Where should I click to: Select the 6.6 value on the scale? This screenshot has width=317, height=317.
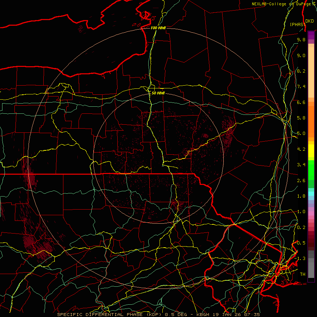301,102
